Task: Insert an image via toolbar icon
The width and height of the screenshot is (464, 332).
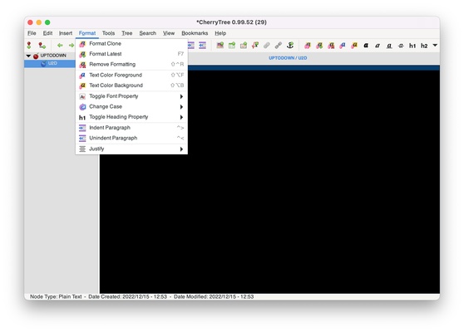Action: pyautogui.click(x=220, y=45)
